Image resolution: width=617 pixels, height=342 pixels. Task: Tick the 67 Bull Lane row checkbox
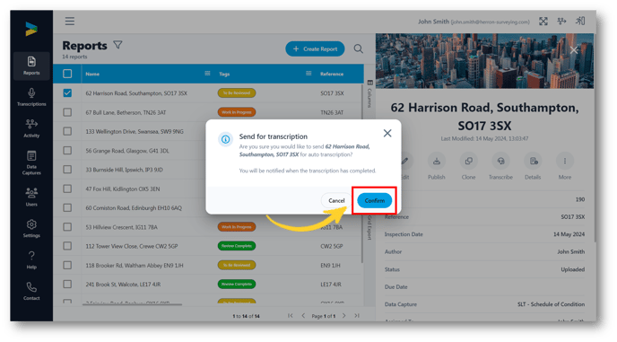point(67,112)
